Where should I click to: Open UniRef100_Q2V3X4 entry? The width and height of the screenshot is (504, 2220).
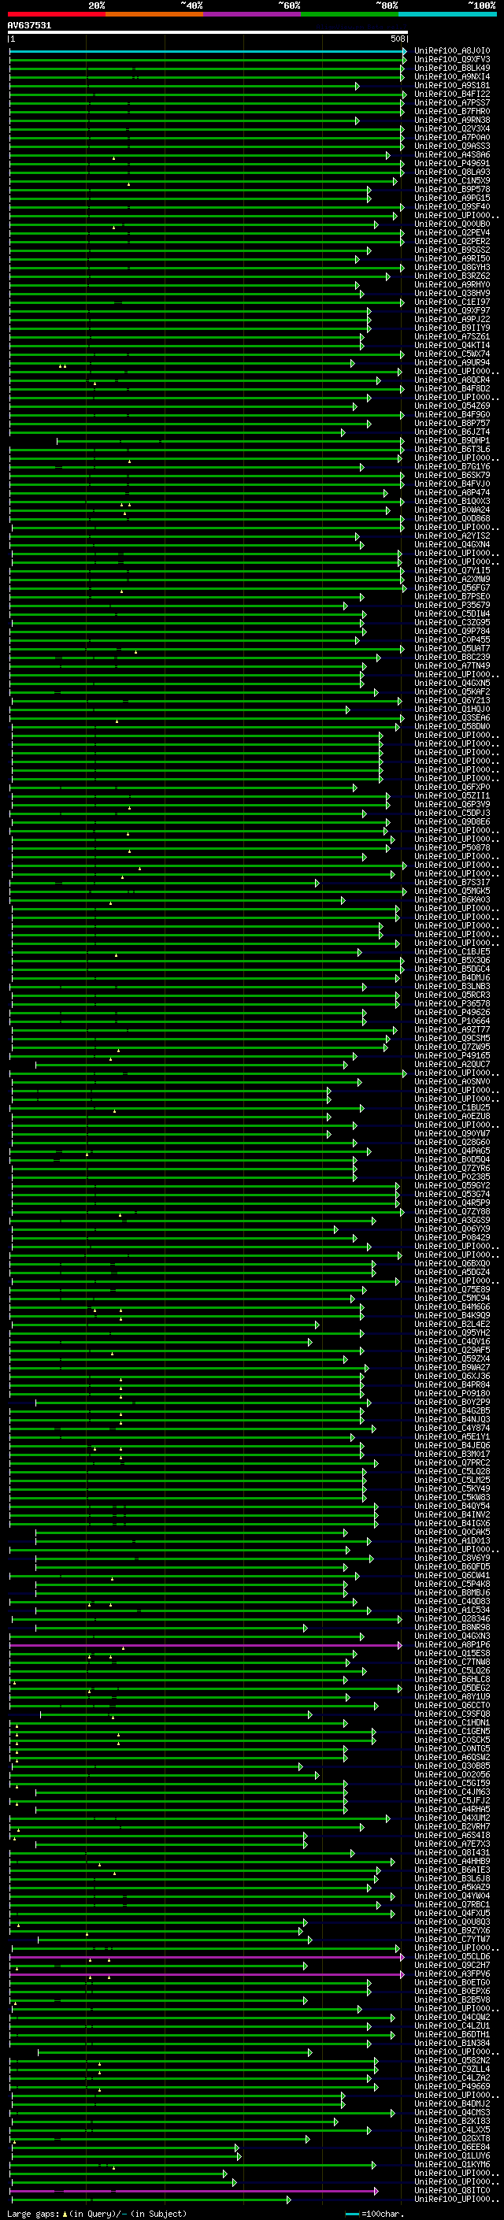452,129
